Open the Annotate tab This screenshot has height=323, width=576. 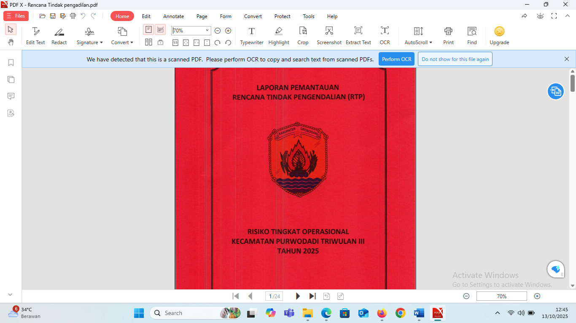click(173, 16)
